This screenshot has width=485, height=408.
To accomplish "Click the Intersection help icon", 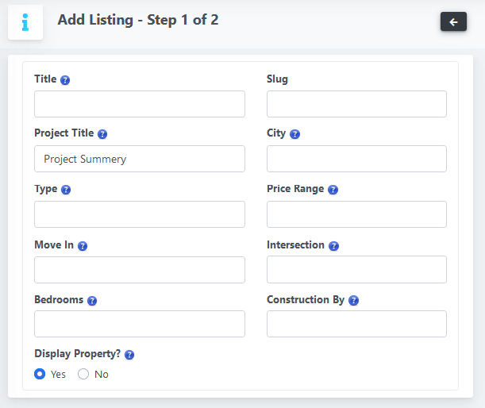I will [x=333, y=246].
